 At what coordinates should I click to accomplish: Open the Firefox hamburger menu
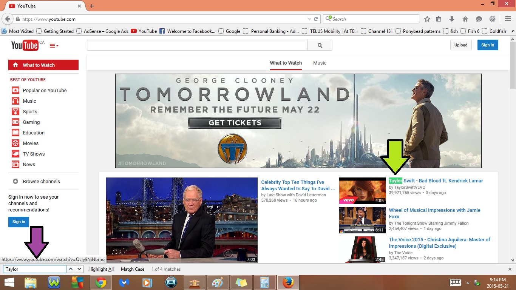tap(508, 19)
